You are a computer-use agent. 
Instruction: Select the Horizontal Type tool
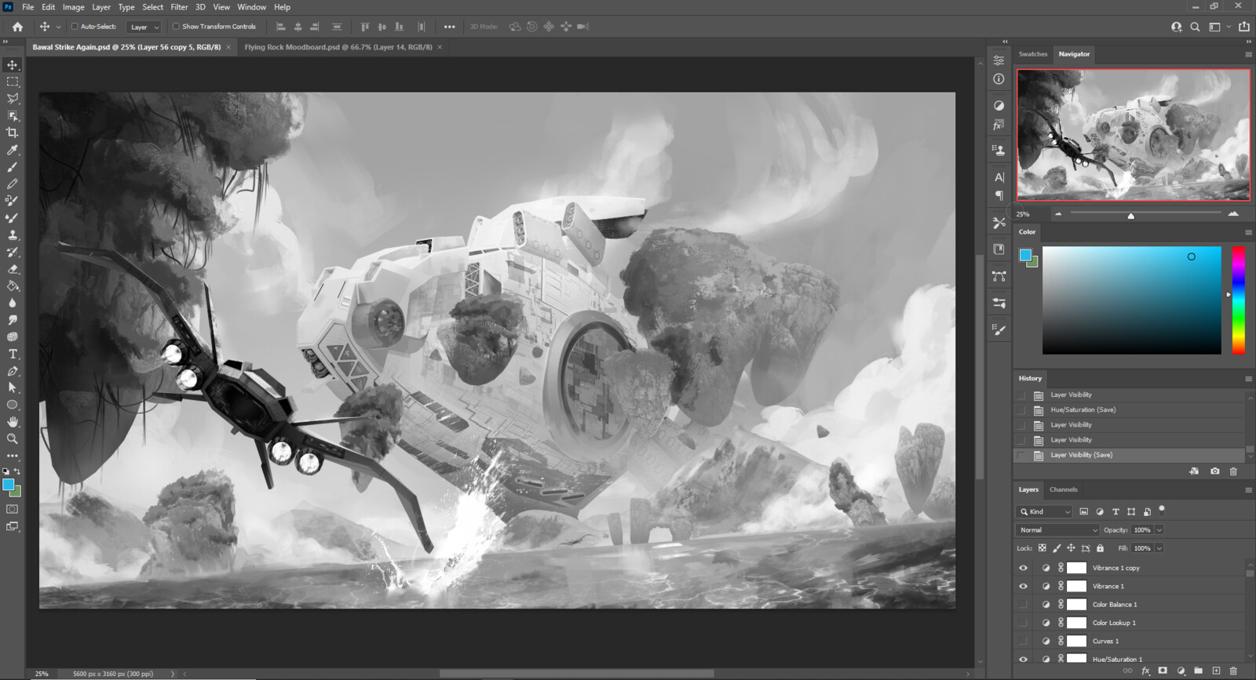tap(13, 355)
